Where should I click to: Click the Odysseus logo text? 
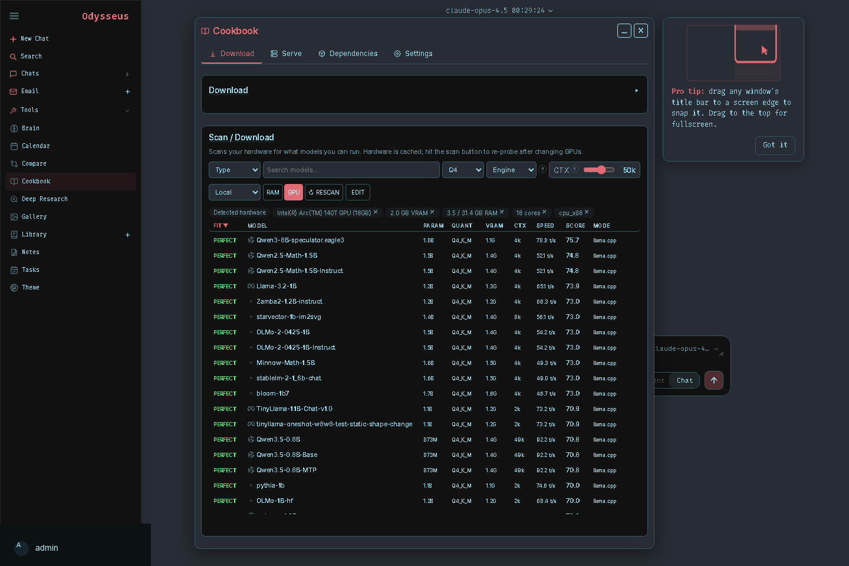tap(105, 16)
